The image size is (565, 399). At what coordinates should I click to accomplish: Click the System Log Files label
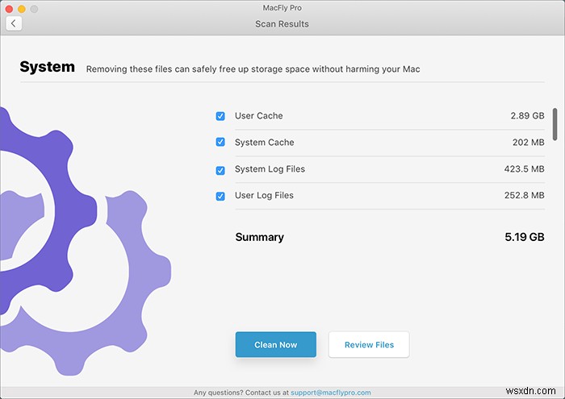point(270,169)
